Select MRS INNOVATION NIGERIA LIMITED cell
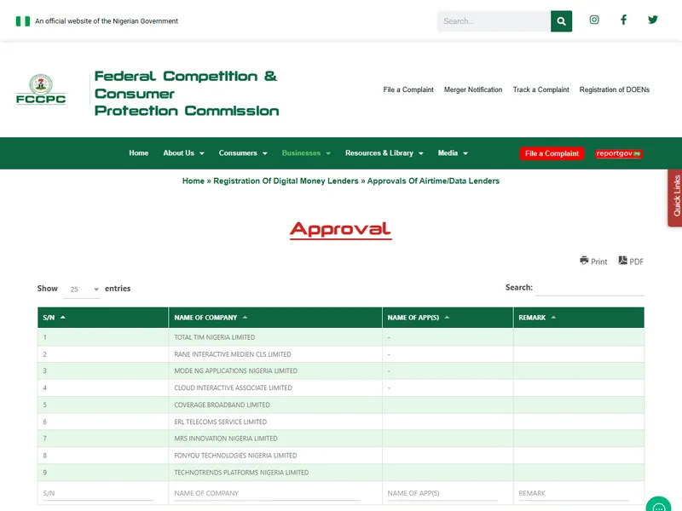The width and height of the screenshot is (682, 511). coord(275,439)
